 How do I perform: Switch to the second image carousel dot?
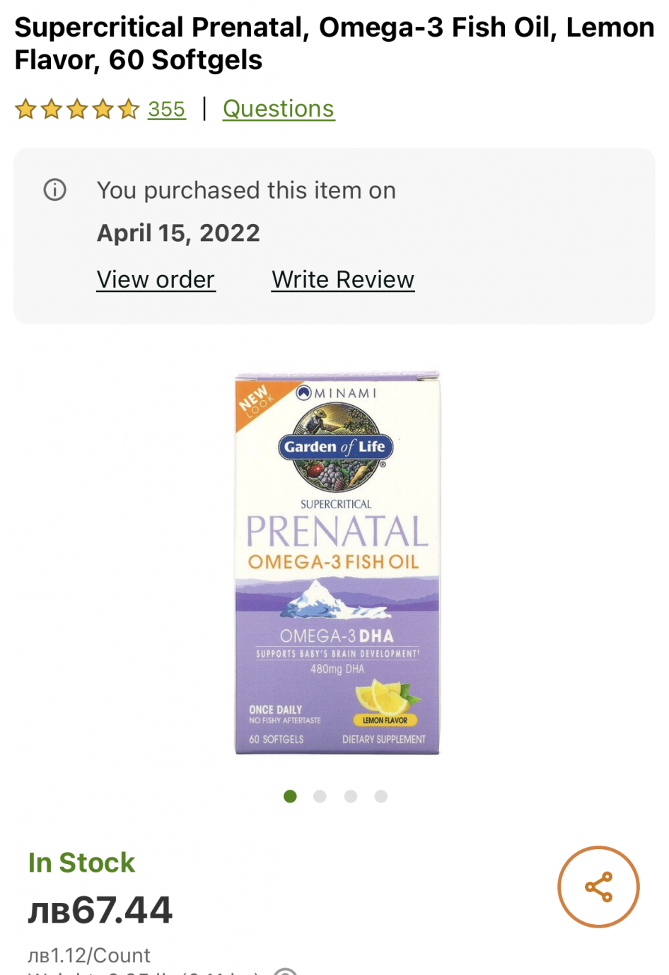(x=320, y=796)
